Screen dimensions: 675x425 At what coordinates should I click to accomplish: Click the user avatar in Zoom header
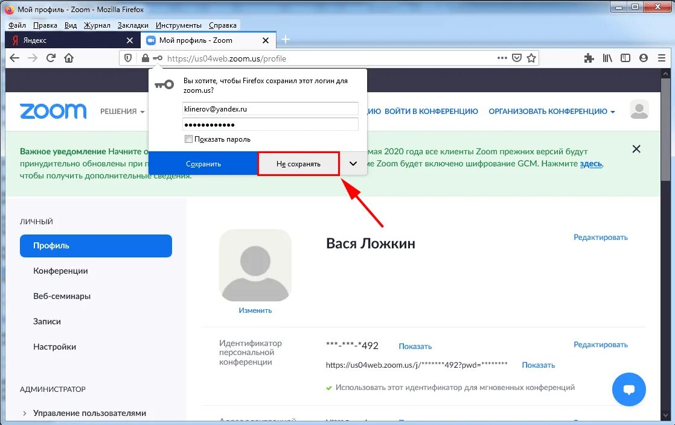(639, 109)
